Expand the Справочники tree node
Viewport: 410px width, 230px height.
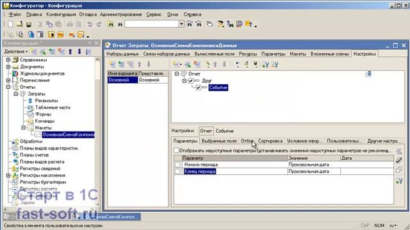click(8, 59)
